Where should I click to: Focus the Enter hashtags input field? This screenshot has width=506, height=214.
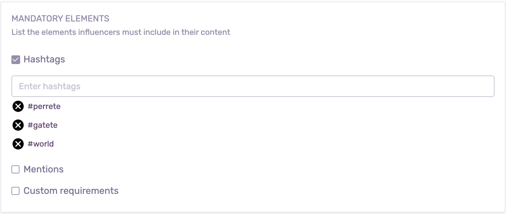point(253,87)
